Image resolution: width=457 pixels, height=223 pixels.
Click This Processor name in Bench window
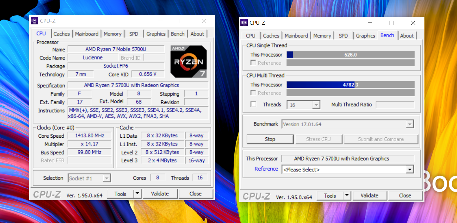click(348, 158)
